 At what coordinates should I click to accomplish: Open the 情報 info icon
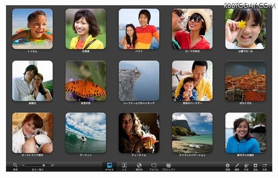pos(228,165)
